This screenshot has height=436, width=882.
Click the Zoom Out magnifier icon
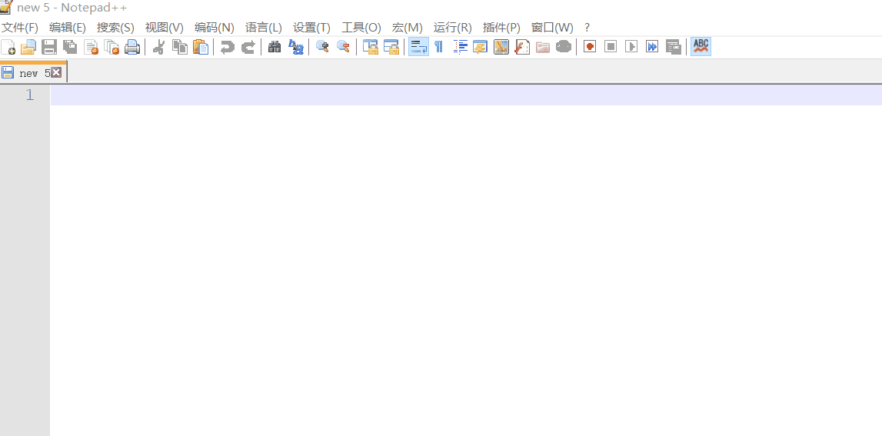tap(344, 47)
